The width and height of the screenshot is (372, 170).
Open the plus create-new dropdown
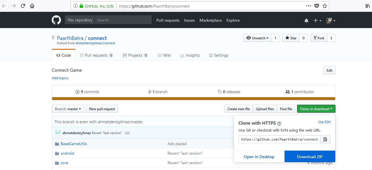click(318, 21)
